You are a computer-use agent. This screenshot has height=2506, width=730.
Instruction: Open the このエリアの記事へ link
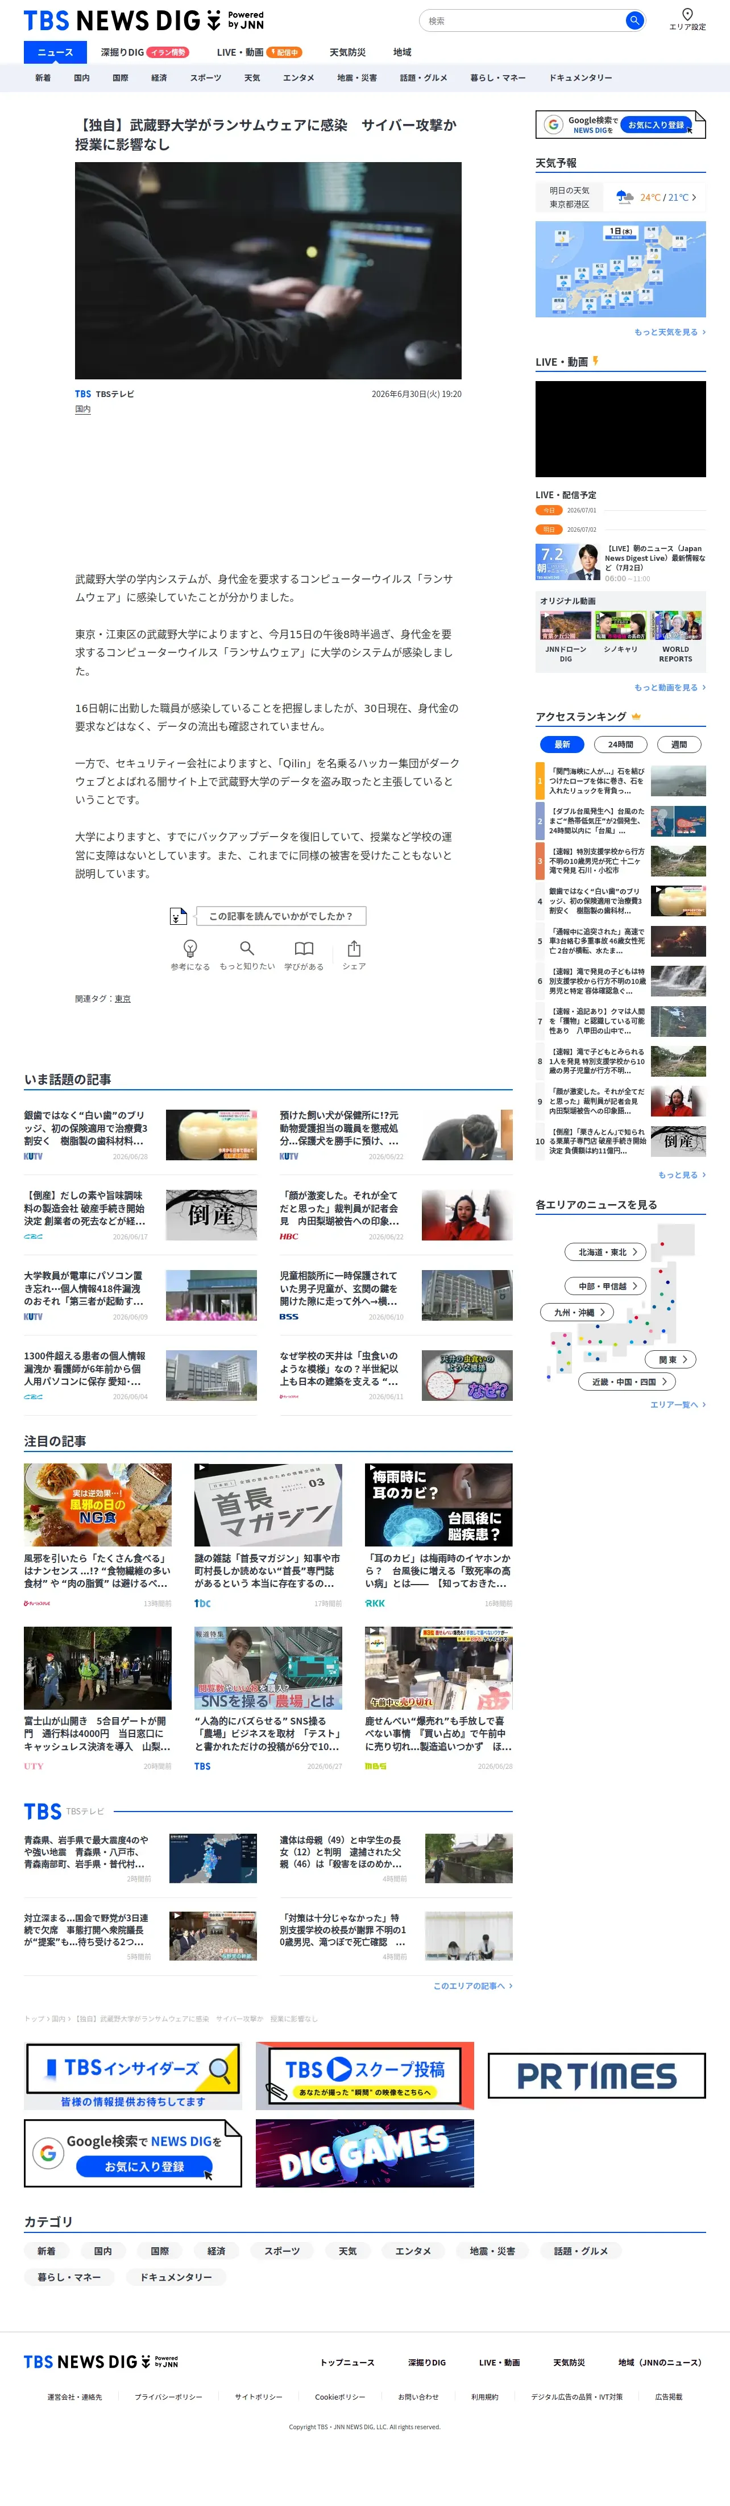point(472,1986)
